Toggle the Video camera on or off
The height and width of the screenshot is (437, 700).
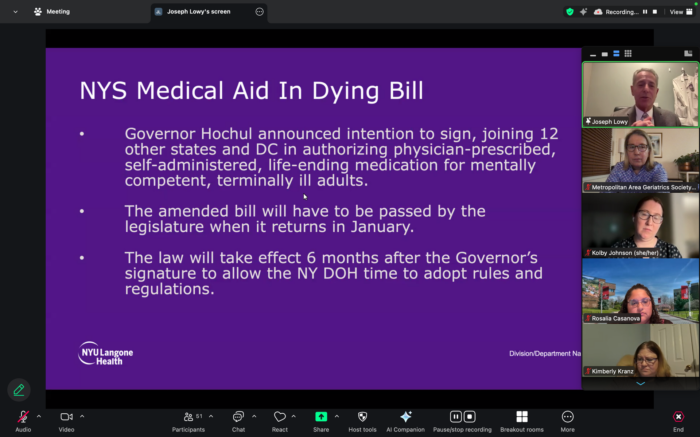[x=66, y=421]
